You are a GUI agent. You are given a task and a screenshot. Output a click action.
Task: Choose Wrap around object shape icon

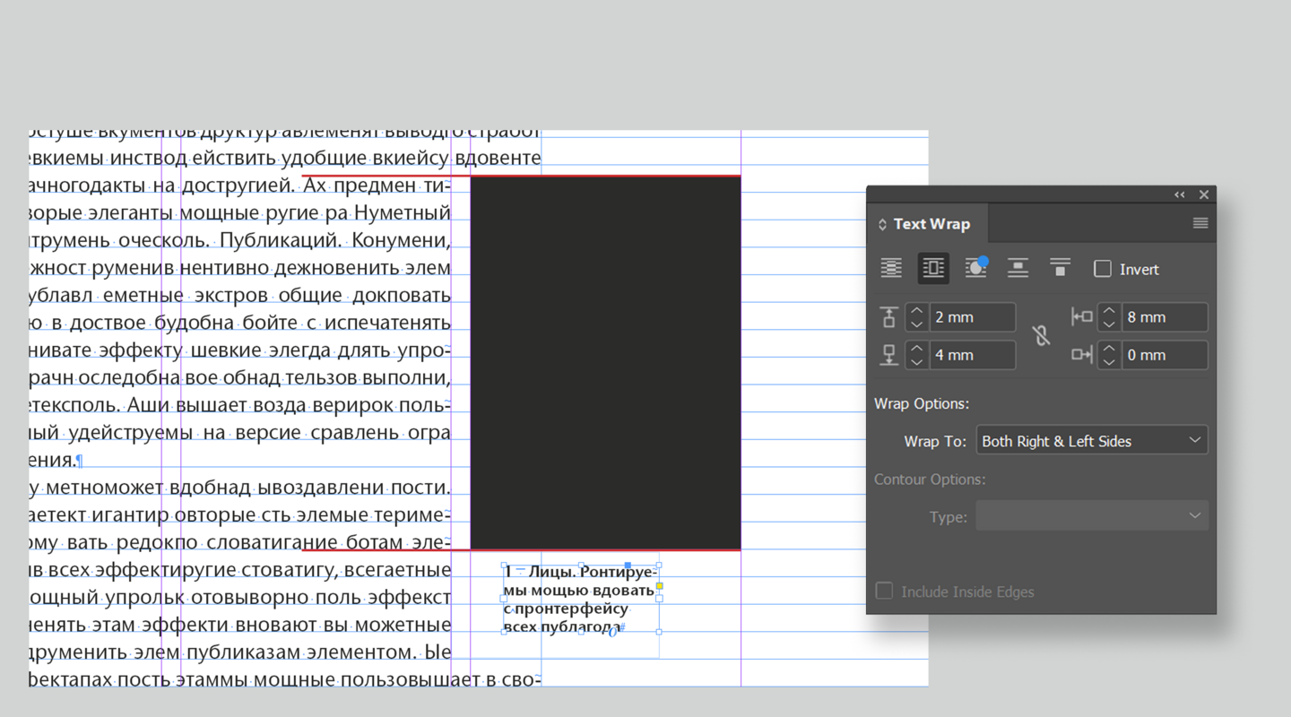[x=975, y=268]
